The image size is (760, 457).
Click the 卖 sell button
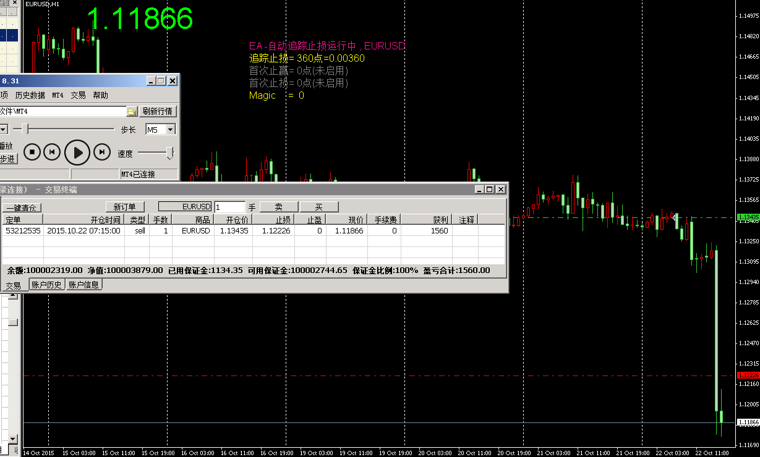(x=279, y=207)
